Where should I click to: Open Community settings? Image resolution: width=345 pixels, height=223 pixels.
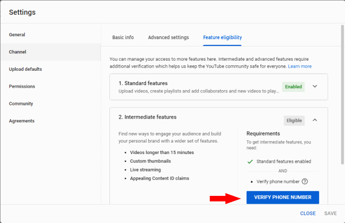pos(21,103)
